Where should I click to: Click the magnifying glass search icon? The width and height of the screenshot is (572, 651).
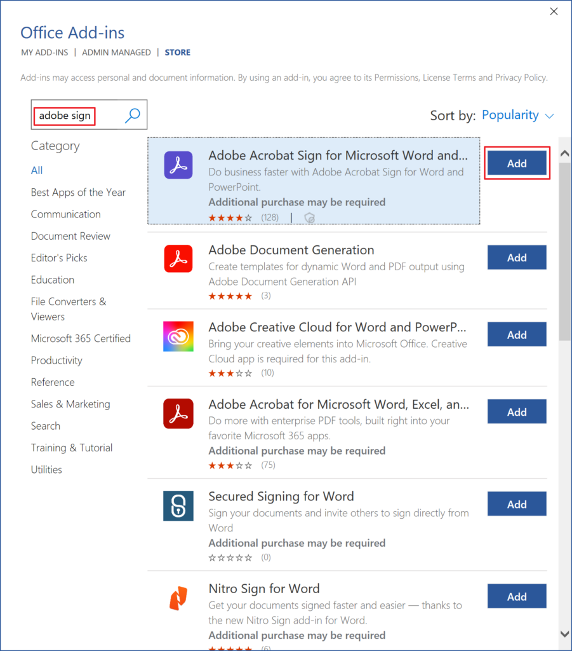132,115
